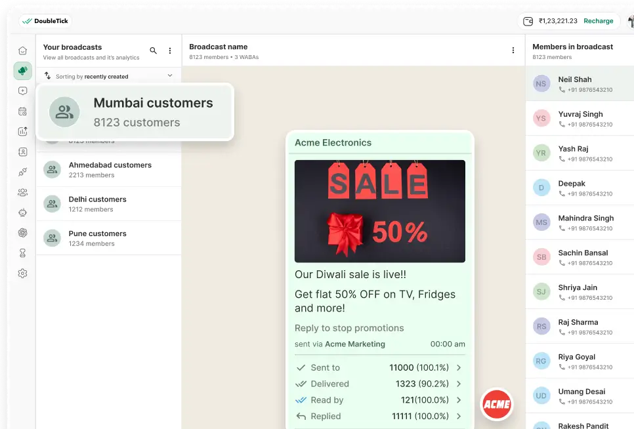The image size is (634, 429).
Task: Open three-dot menu in Your broadcasts header
Action: (x=170, y=51)
